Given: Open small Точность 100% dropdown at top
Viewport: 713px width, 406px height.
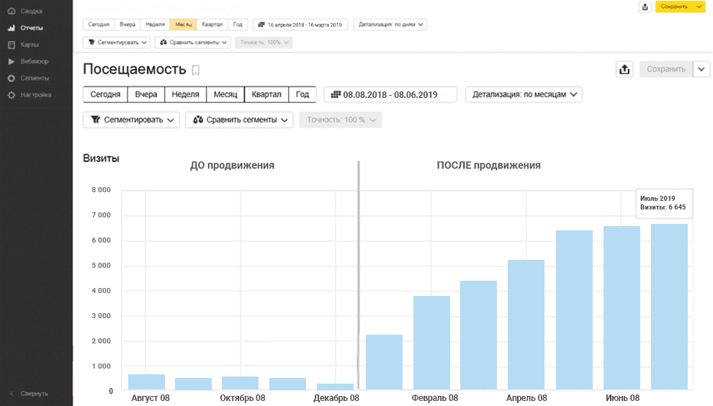Looking at the screenshot, I should point(264,42).
